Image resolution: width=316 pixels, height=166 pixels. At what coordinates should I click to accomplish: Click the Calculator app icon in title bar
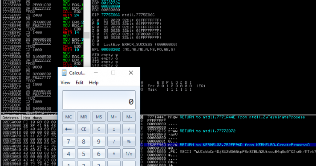point(64,73)
